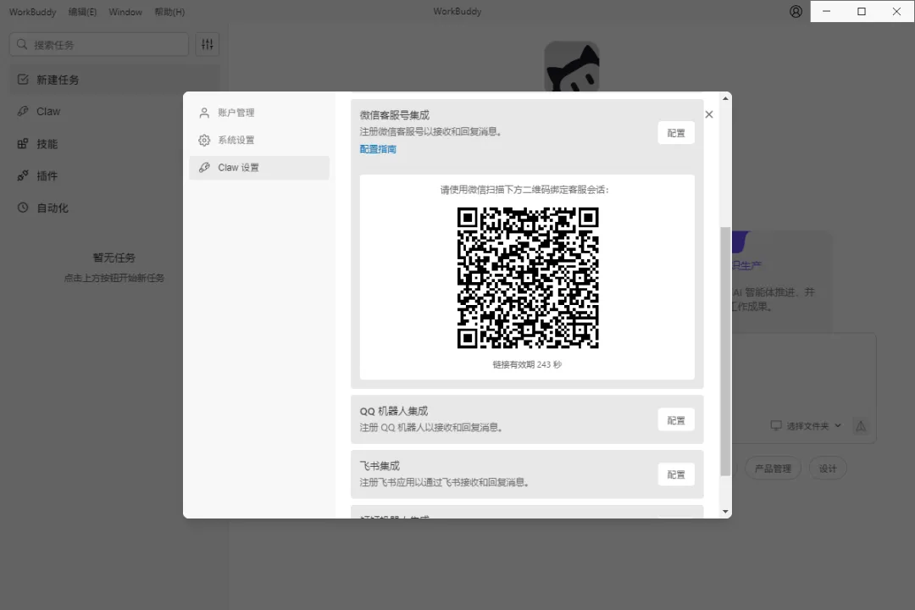The width and height of the screenshot is (915, 610).
Task: Click the WeChat QR code image
Action: 528,278
